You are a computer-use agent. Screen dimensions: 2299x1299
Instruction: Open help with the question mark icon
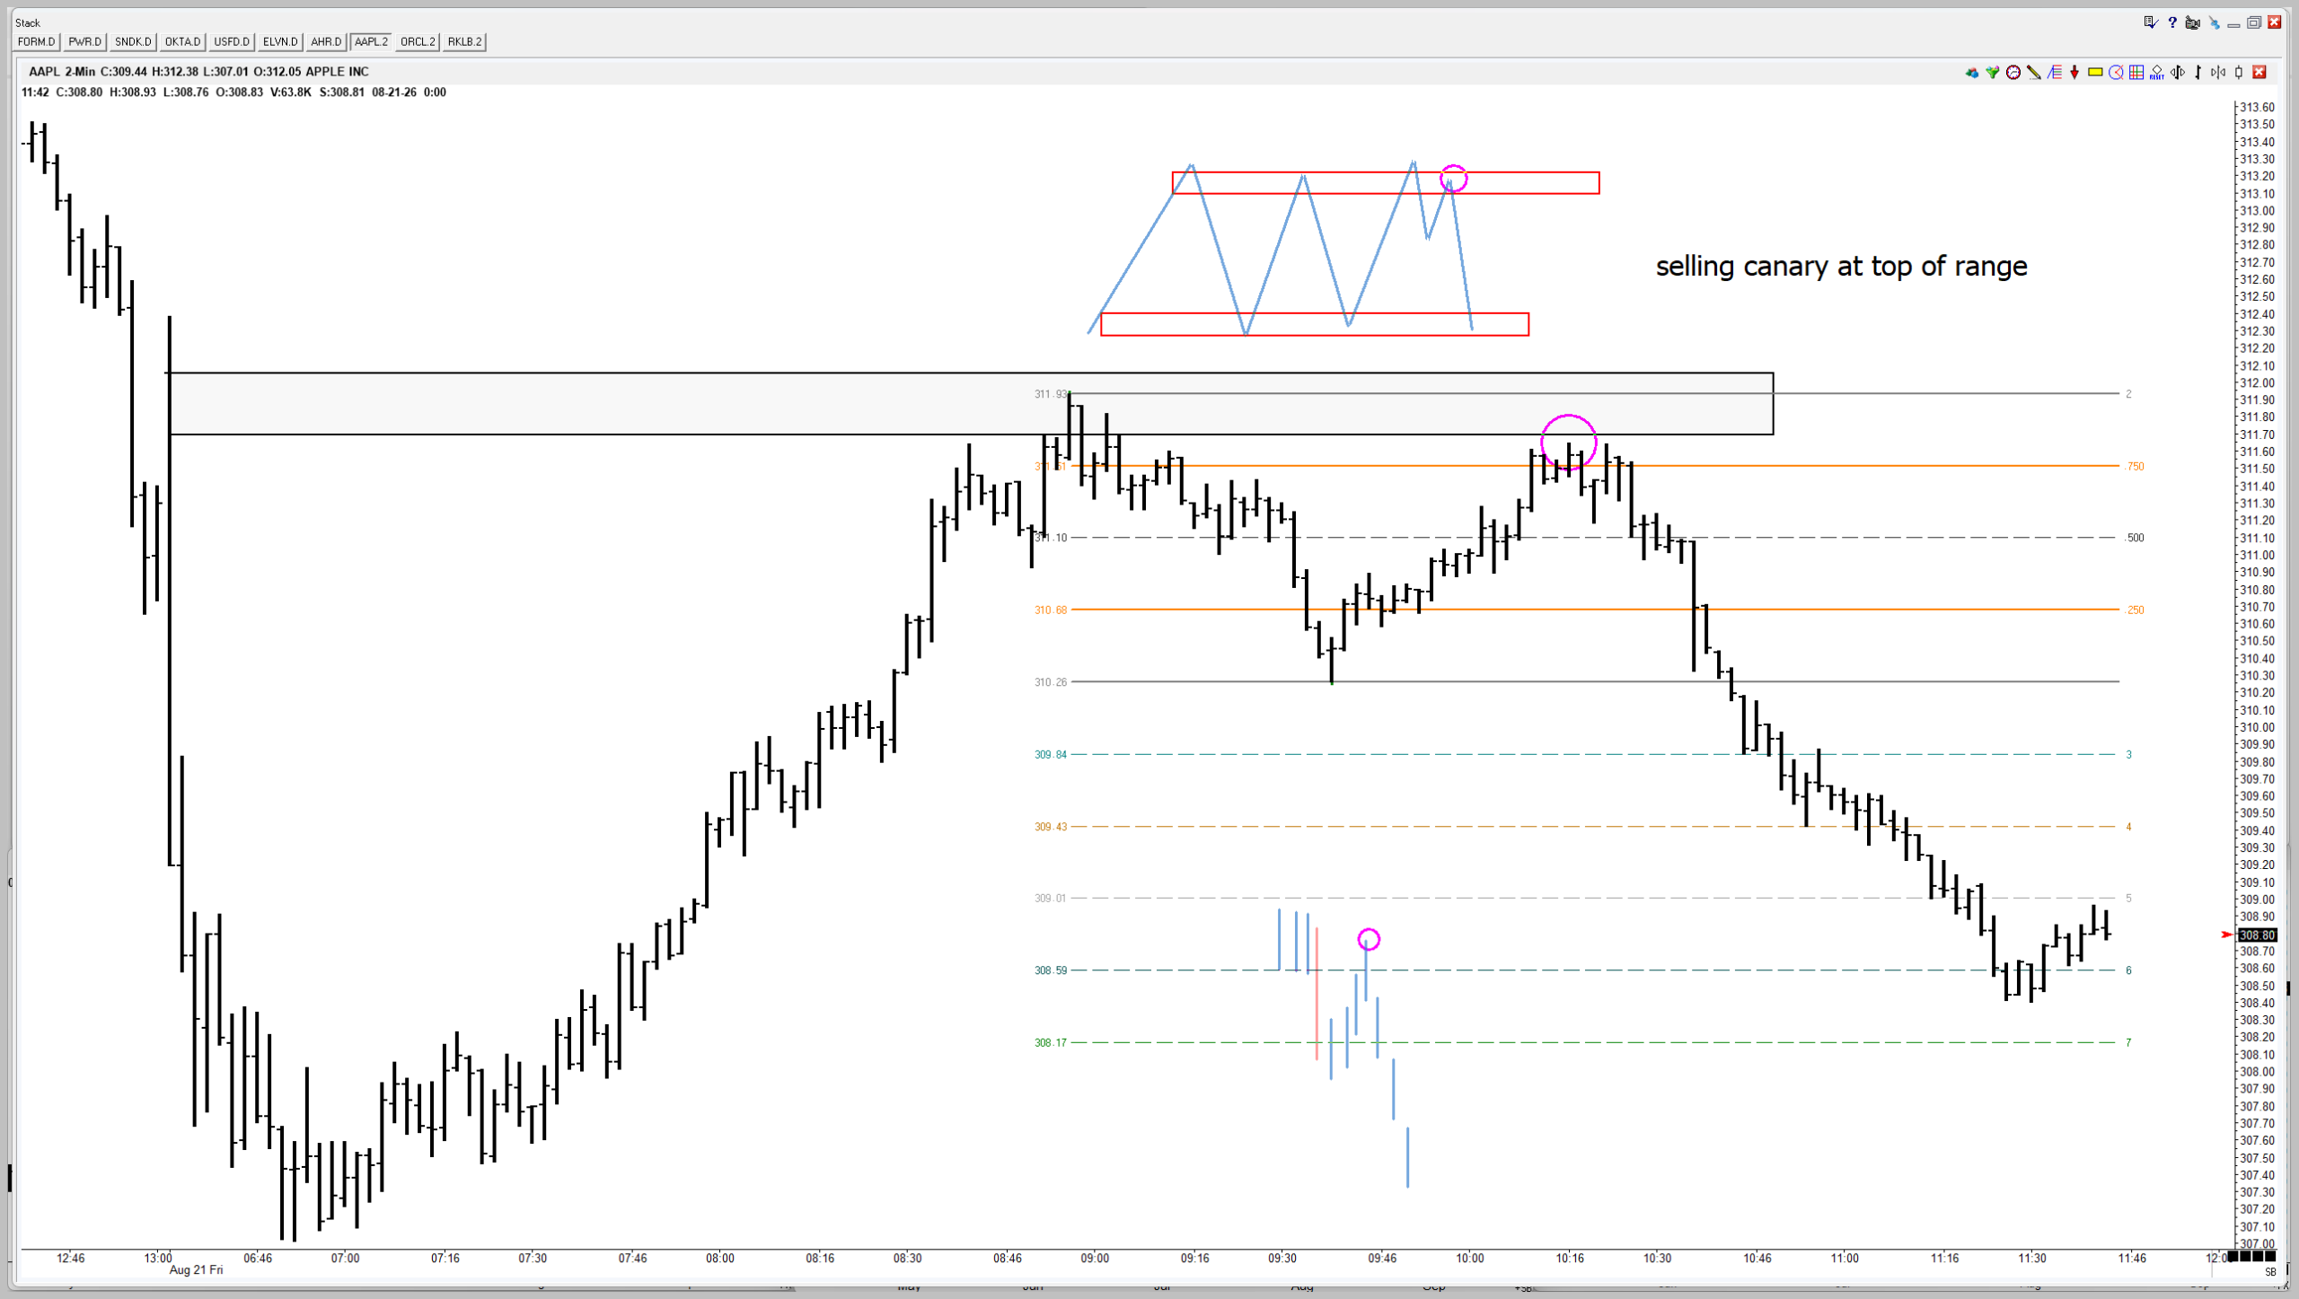(x=2172, y=22)
